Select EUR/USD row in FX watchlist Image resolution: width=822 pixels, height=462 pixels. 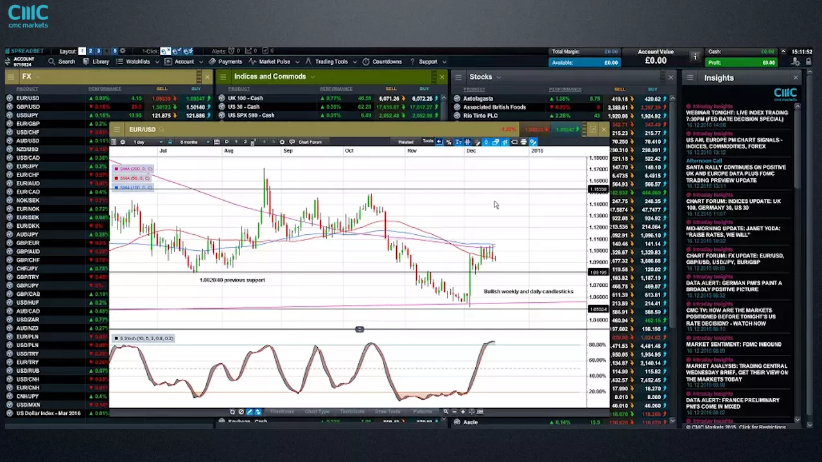(108, 98)
